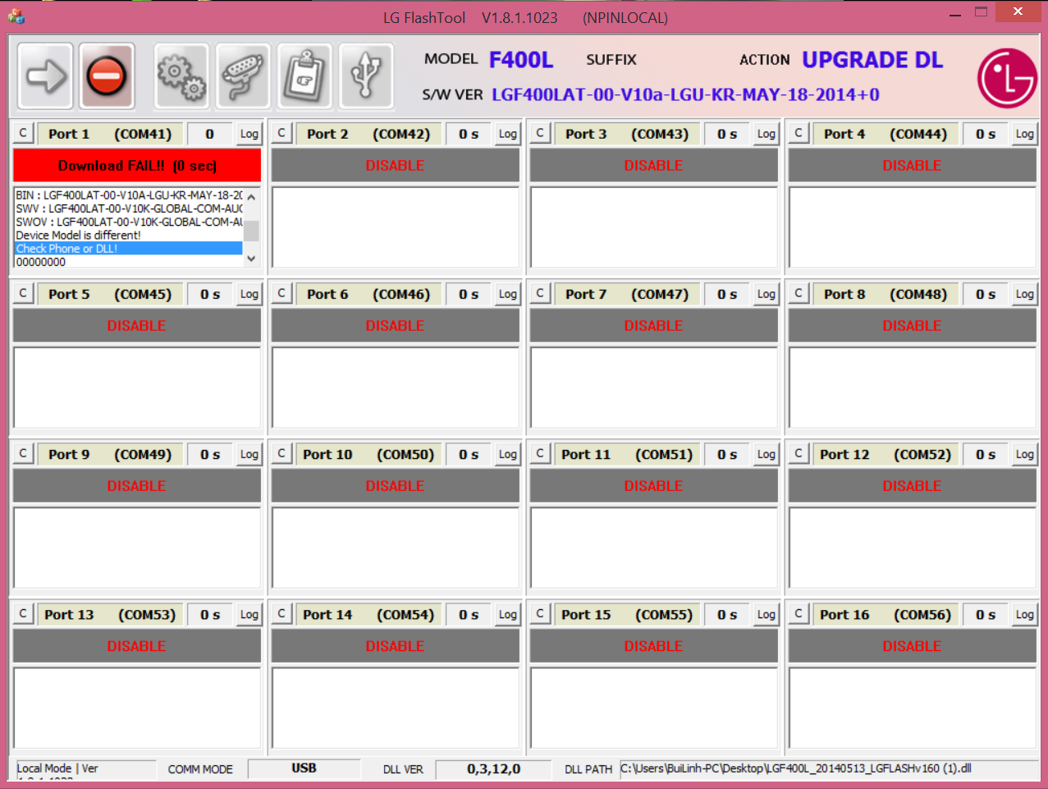Click the C button for Port 11
Image resolution: width=1048 pixels, height=789 pixels.
540,453
